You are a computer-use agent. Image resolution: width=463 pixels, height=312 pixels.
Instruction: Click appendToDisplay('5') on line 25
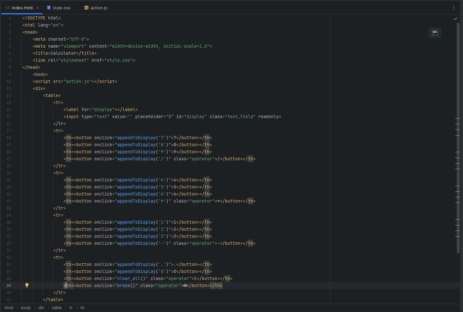click(x=143, y=187)
